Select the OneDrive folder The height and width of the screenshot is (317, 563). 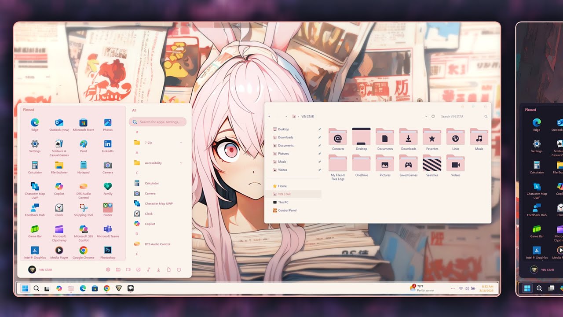point(362,166)
